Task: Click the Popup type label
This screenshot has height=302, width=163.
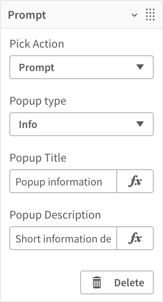Action: [x=38, y=101]
